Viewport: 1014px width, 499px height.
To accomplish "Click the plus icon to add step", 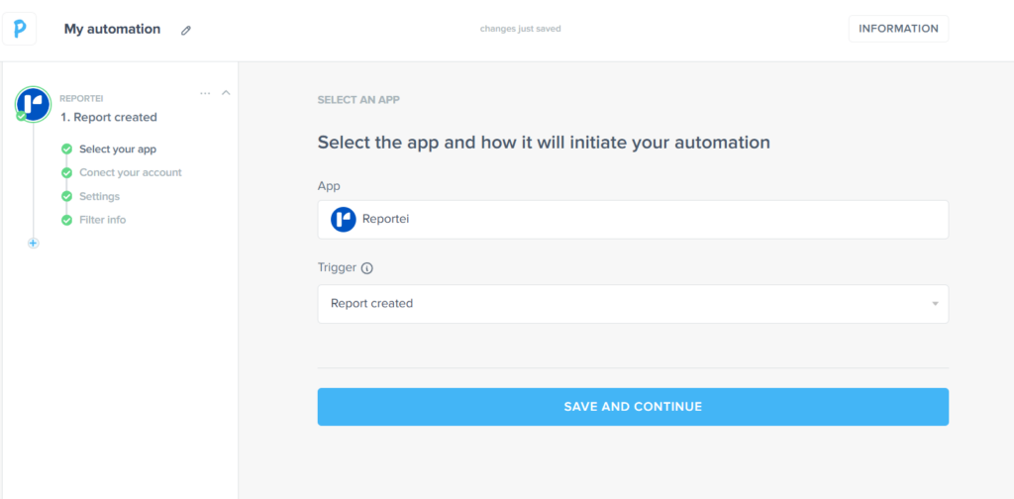I will [x=33, y=243].
